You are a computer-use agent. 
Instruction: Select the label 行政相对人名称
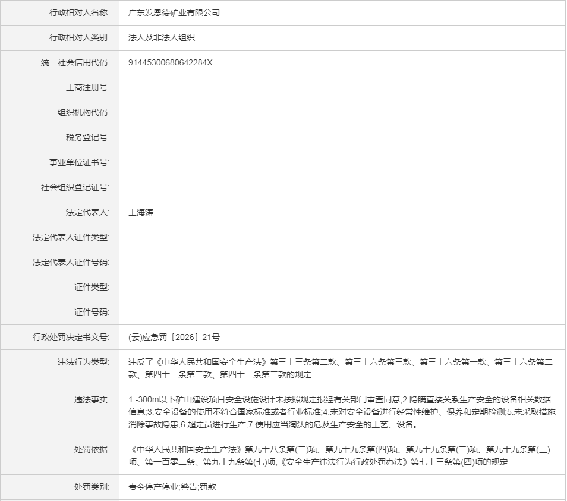tap(79, 12)
